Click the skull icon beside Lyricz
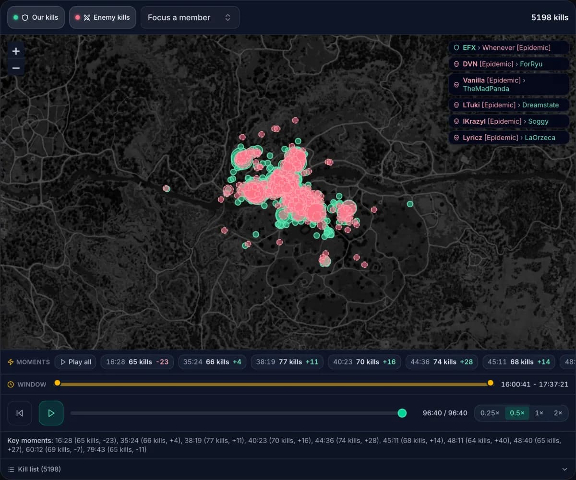Viewport: 576px width, 480px height. click(456, 138)
